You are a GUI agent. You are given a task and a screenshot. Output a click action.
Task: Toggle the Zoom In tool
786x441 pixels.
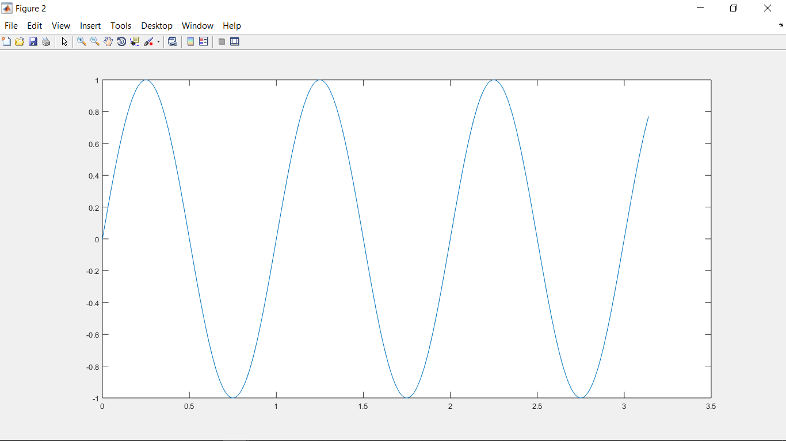81,41
